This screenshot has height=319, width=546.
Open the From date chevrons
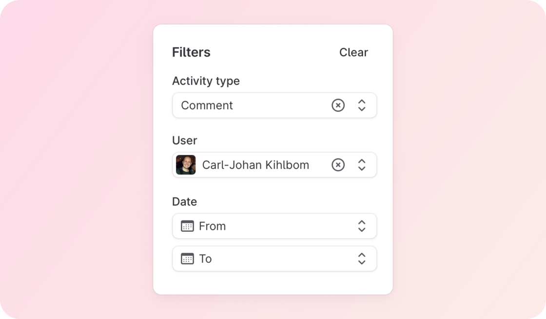pyautogui.click(x=362, y=226)
